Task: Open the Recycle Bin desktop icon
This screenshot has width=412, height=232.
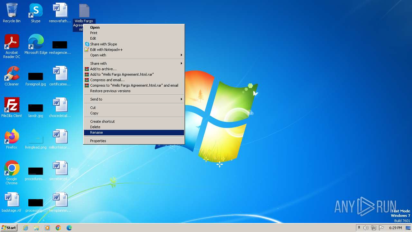Action: [x=12, y=13]
